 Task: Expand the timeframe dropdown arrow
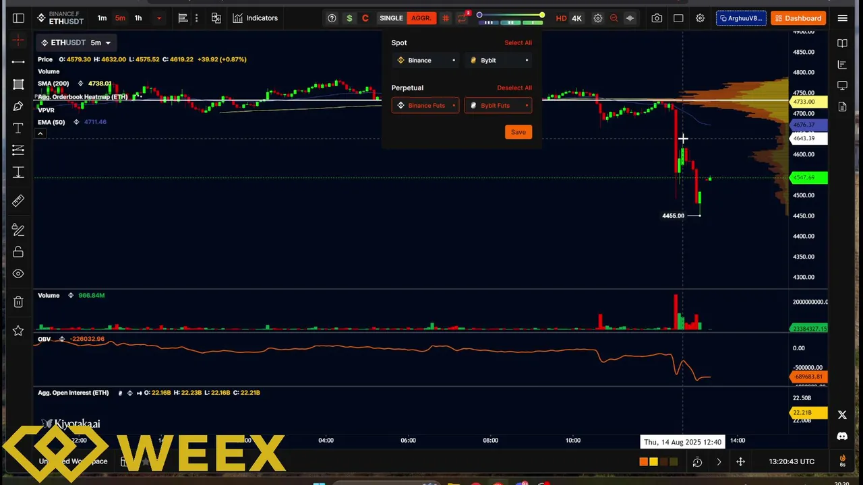tap(159, 18)
